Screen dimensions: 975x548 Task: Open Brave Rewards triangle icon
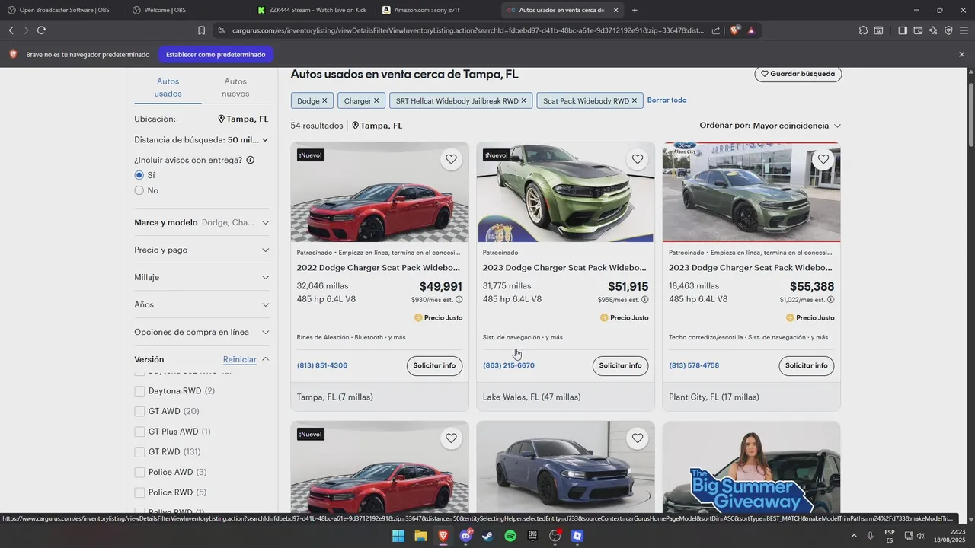(751, 30)
